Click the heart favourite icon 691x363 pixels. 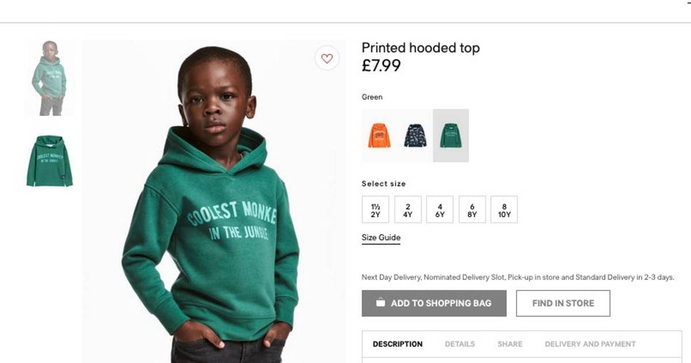(x=327, y=58)
